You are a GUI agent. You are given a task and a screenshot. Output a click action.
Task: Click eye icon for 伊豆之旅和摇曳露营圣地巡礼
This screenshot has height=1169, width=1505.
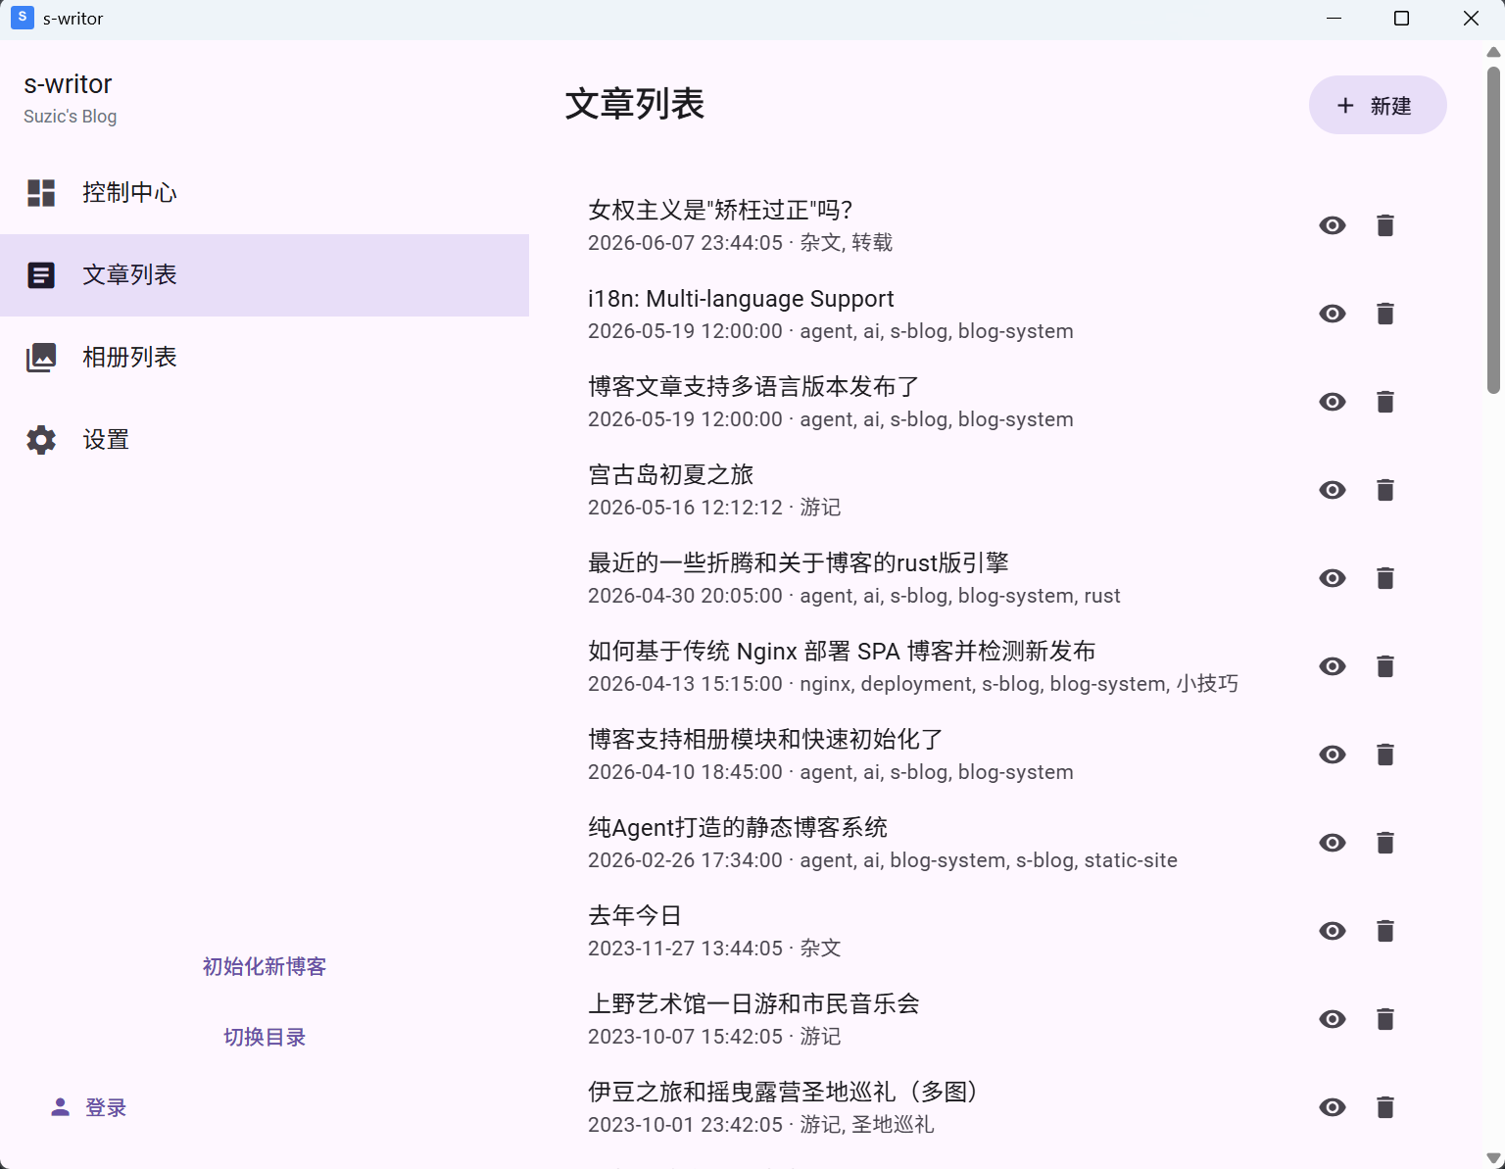pos(1333,1107)
